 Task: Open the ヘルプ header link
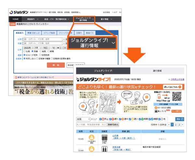[114, 12]
